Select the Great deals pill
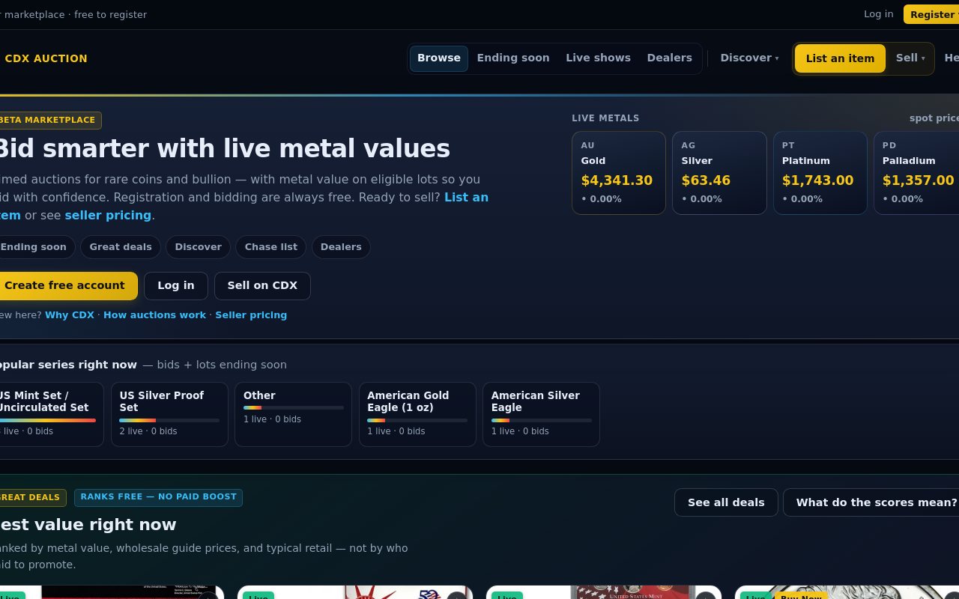The image size is (959, 599). click(121, 247)
